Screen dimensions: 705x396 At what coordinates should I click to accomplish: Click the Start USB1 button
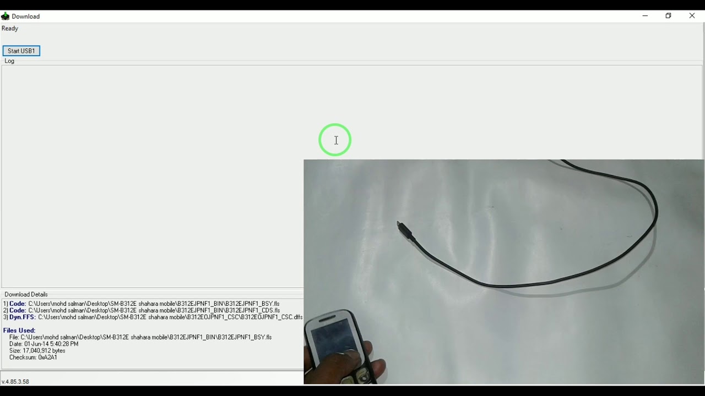tap(21, 51)
